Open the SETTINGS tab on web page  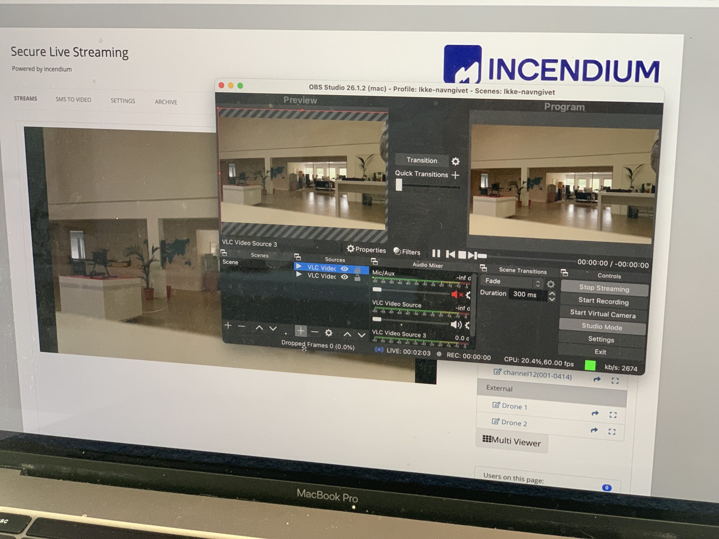(123, 101)
